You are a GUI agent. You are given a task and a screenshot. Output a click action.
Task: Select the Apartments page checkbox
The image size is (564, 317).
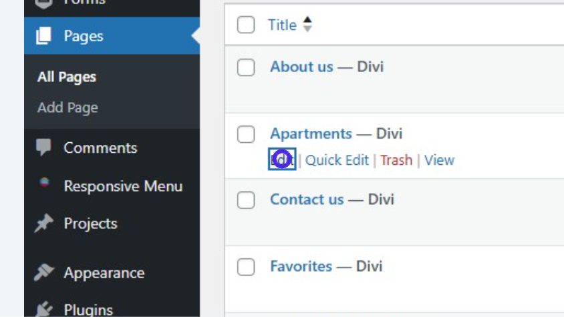point(246,134)
